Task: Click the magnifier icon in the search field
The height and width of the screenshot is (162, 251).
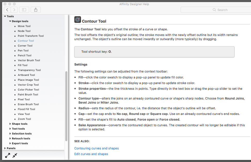Action: (214, 10)
